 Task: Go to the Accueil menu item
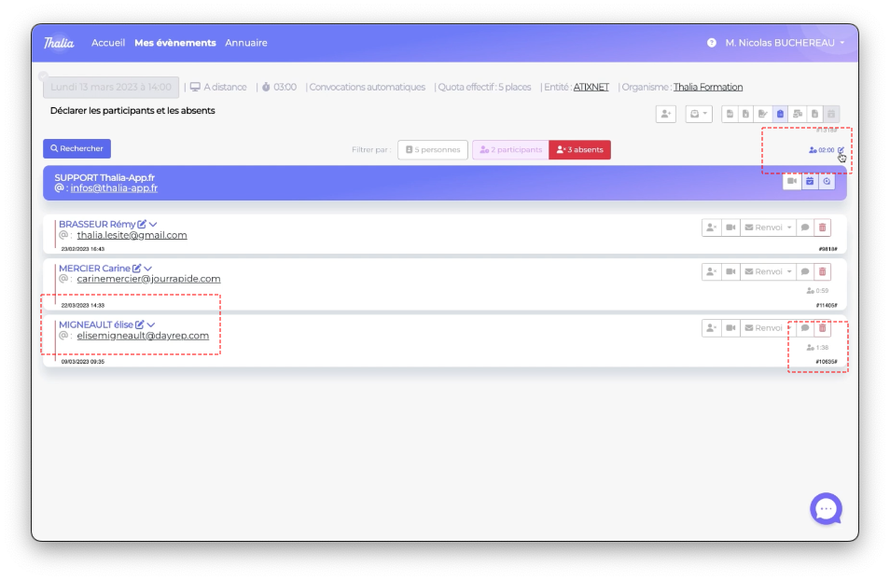[108, 43]
